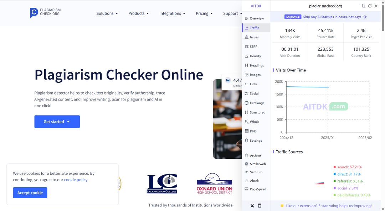Open the Images icon
Viewport: 385px width, 211px height.
point(246,75)
